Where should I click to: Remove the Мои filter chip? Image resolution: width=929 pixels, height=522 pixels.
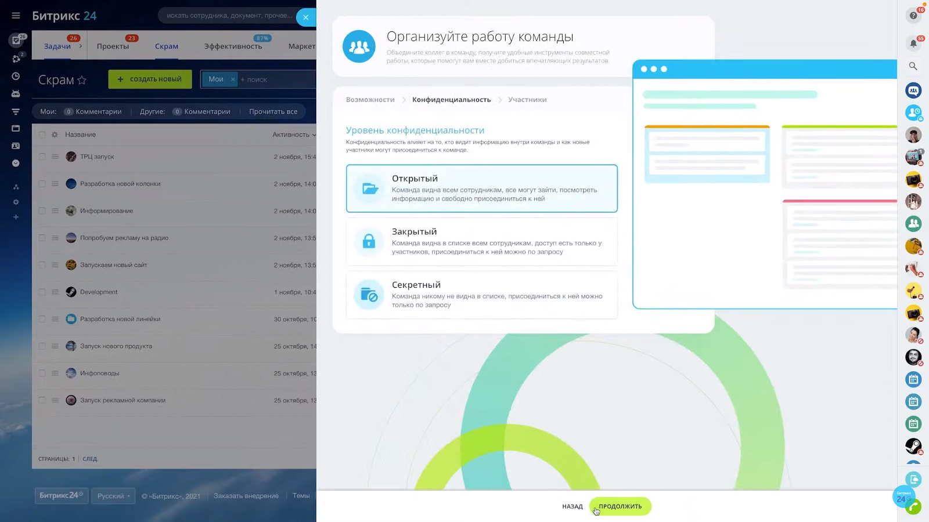[x=233, y=79]
